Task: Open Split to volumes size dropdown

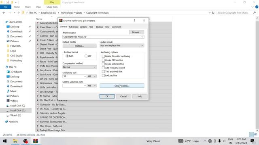Action: click(85, 86)
